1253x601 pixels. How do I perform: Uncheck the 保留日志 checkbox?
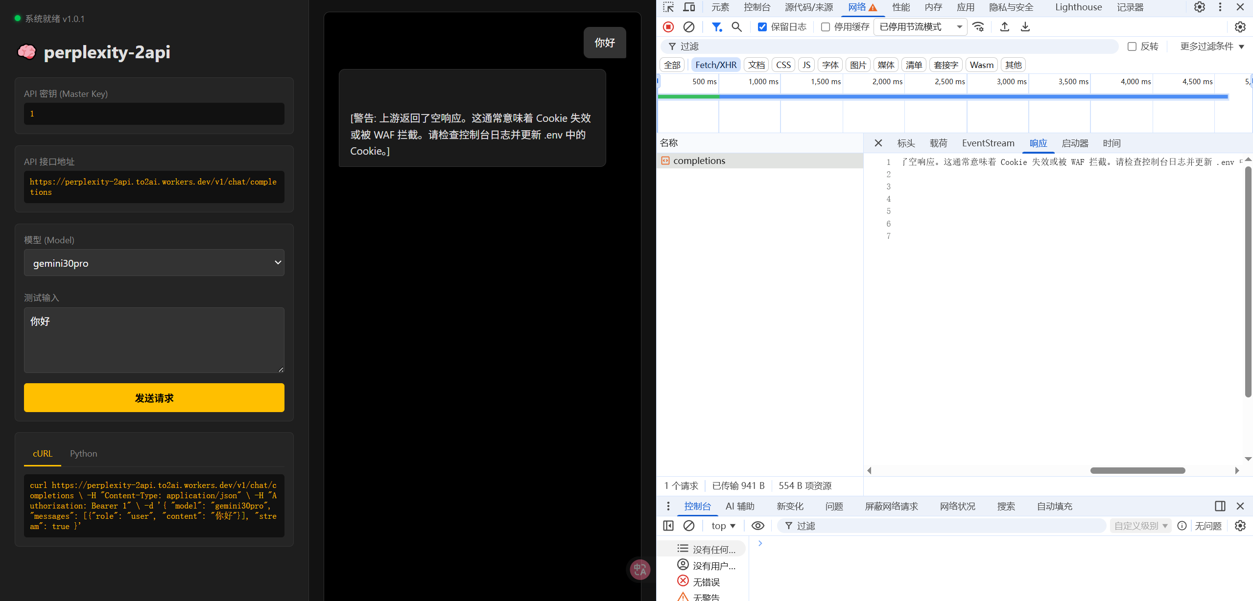point(762,27)
